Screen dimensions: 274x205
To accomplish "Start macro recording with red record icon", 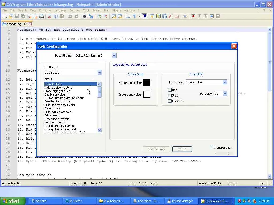I will [193, 16].
